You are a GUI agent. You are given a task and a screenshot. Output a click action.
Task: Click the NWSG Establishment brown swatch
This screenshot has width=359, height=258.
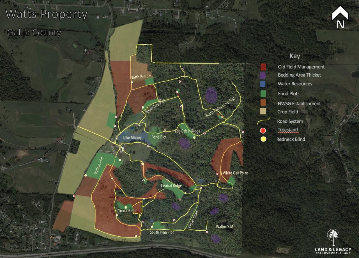263,104
